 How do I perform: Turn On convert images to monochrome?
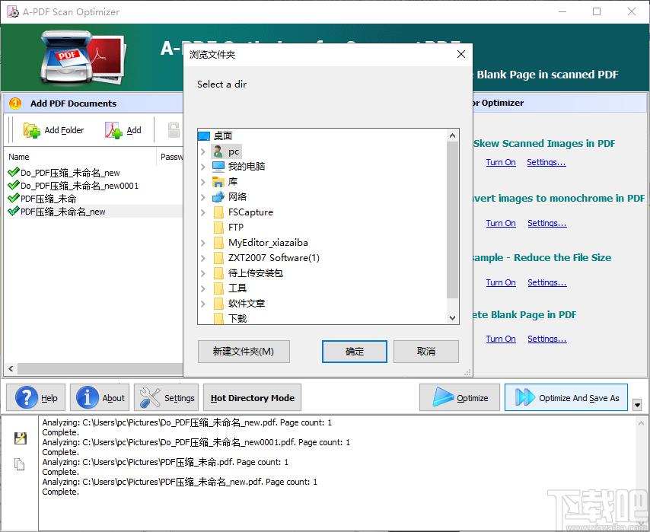point(500,223)
